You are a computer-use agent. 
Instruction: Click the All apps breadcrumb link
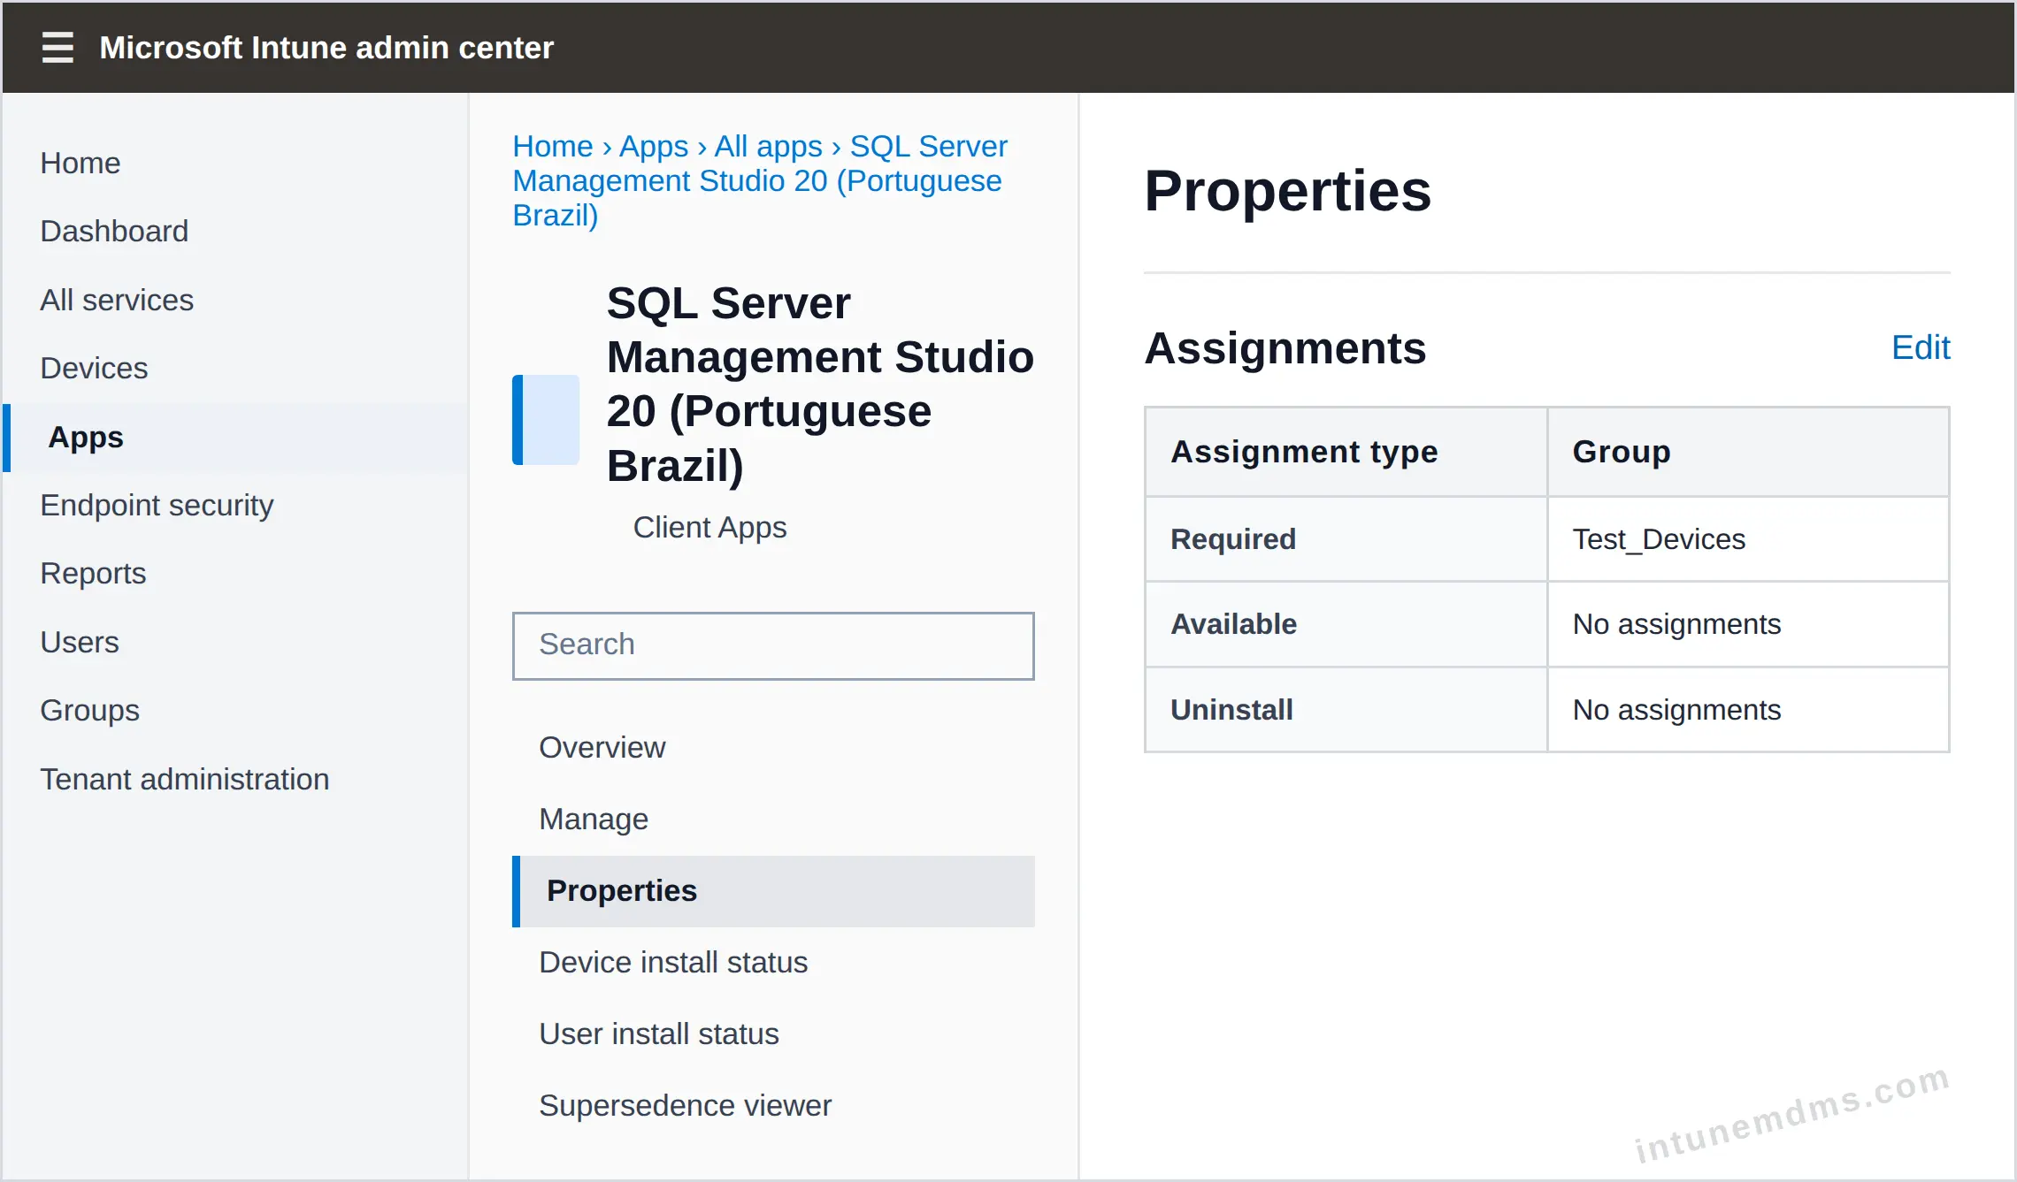(768, 146)
